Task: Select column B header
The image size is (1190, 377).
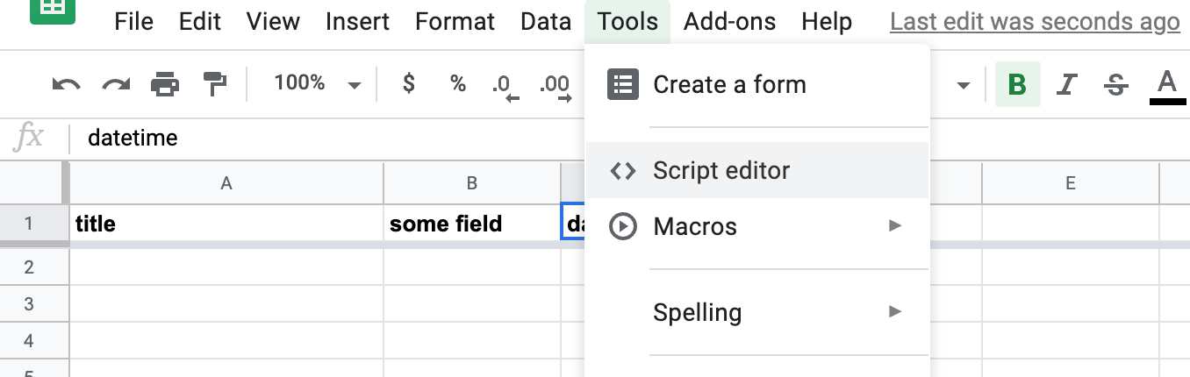Action: point(472,183)
